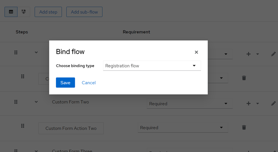The width and height of the screenshot is (278, 152).
Task: Click plus icon on Custom Form Two row
Action: [x=248, y=103]
